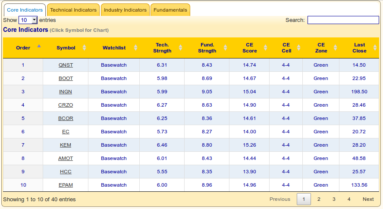The width and height of the screenshot is (383, 209).
Task: Click Basewatch in the AMOT row
Action: coord(114,158)
